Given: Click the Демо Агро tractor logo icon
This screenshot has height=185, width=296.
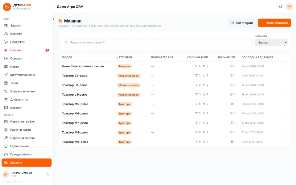Looking at the screenshot, I should 7,7.
